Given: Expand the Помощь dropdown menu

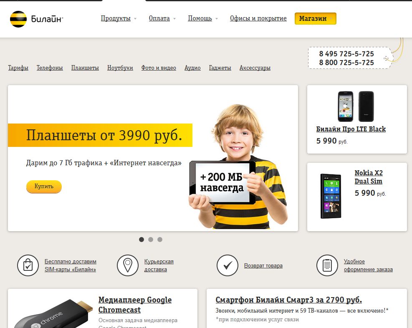Looking at the screenshot, I should [x=203, y=18].
